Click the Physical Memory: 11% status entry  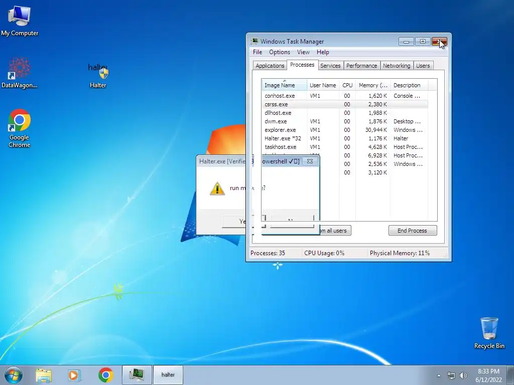coord(399,253)
